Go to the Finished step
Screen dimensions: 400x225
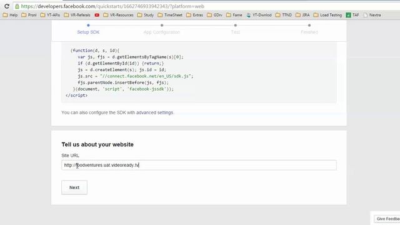pos(309,32)
